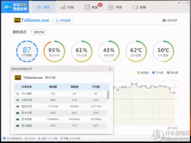Click the FPS maximum value 102
191x143 pixels.
pos(53,94)
